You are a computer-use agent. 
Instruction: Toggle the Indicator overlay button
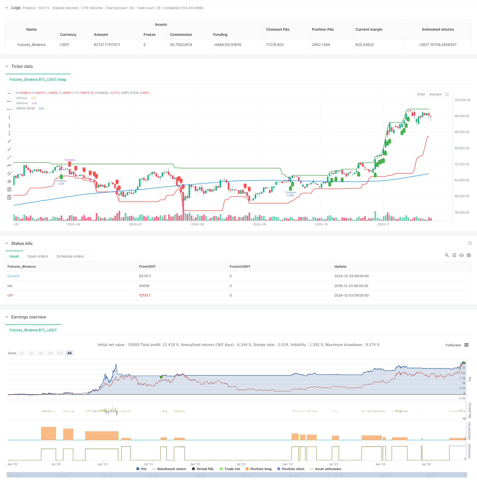tap(435, 94)
